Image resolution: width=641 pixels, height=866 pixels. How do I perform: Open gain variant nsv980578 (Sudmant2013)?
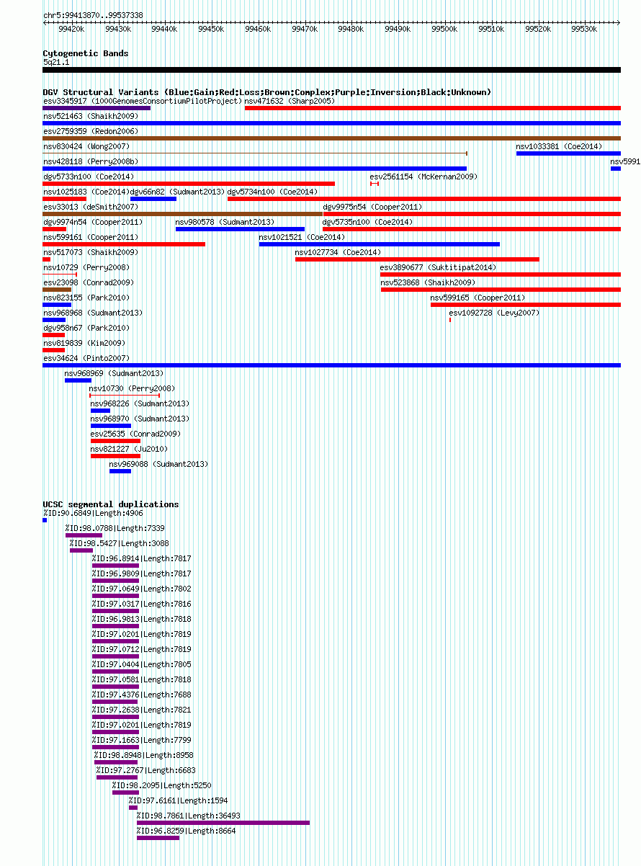click(240, 229)
